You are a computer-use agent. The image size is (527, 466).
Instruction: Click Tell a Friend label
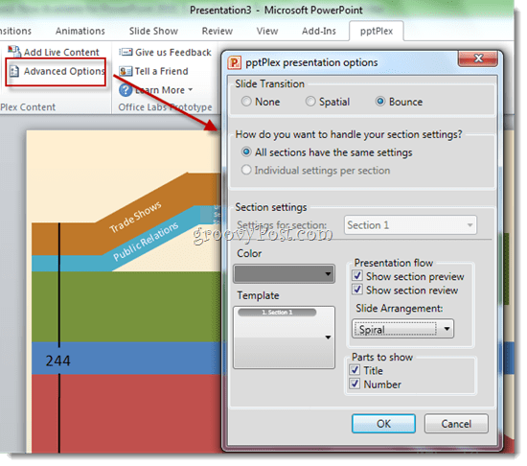[161, 71]
